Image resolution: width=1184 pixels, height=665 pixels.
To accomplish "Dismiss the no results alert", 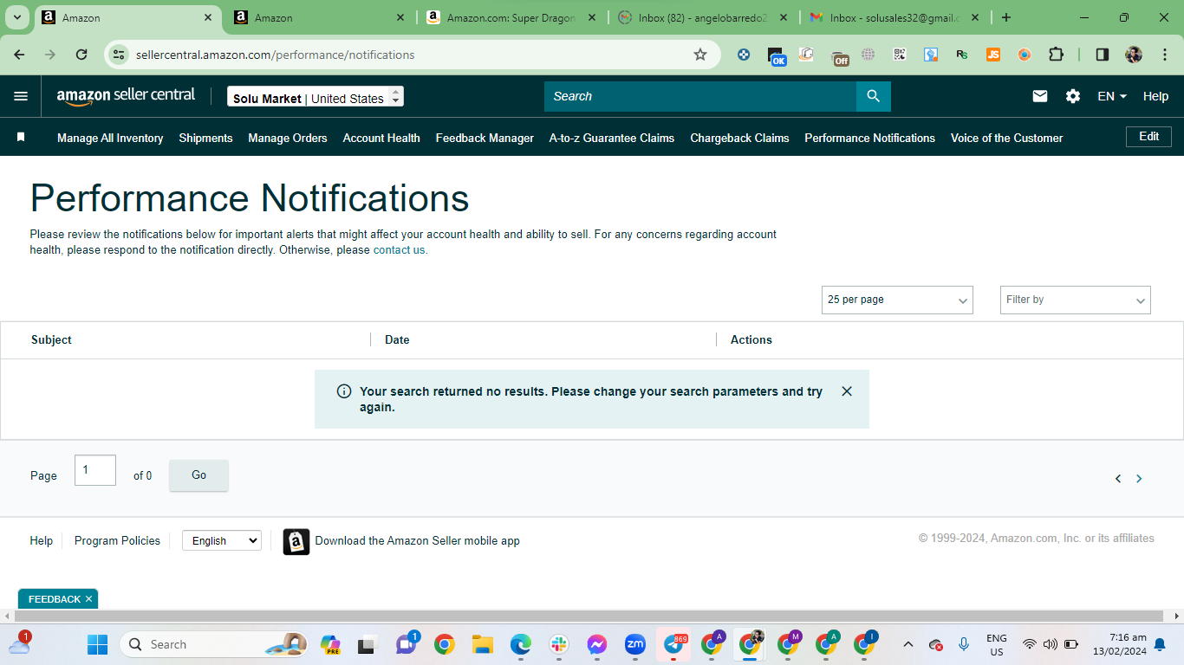I will 847,391.
